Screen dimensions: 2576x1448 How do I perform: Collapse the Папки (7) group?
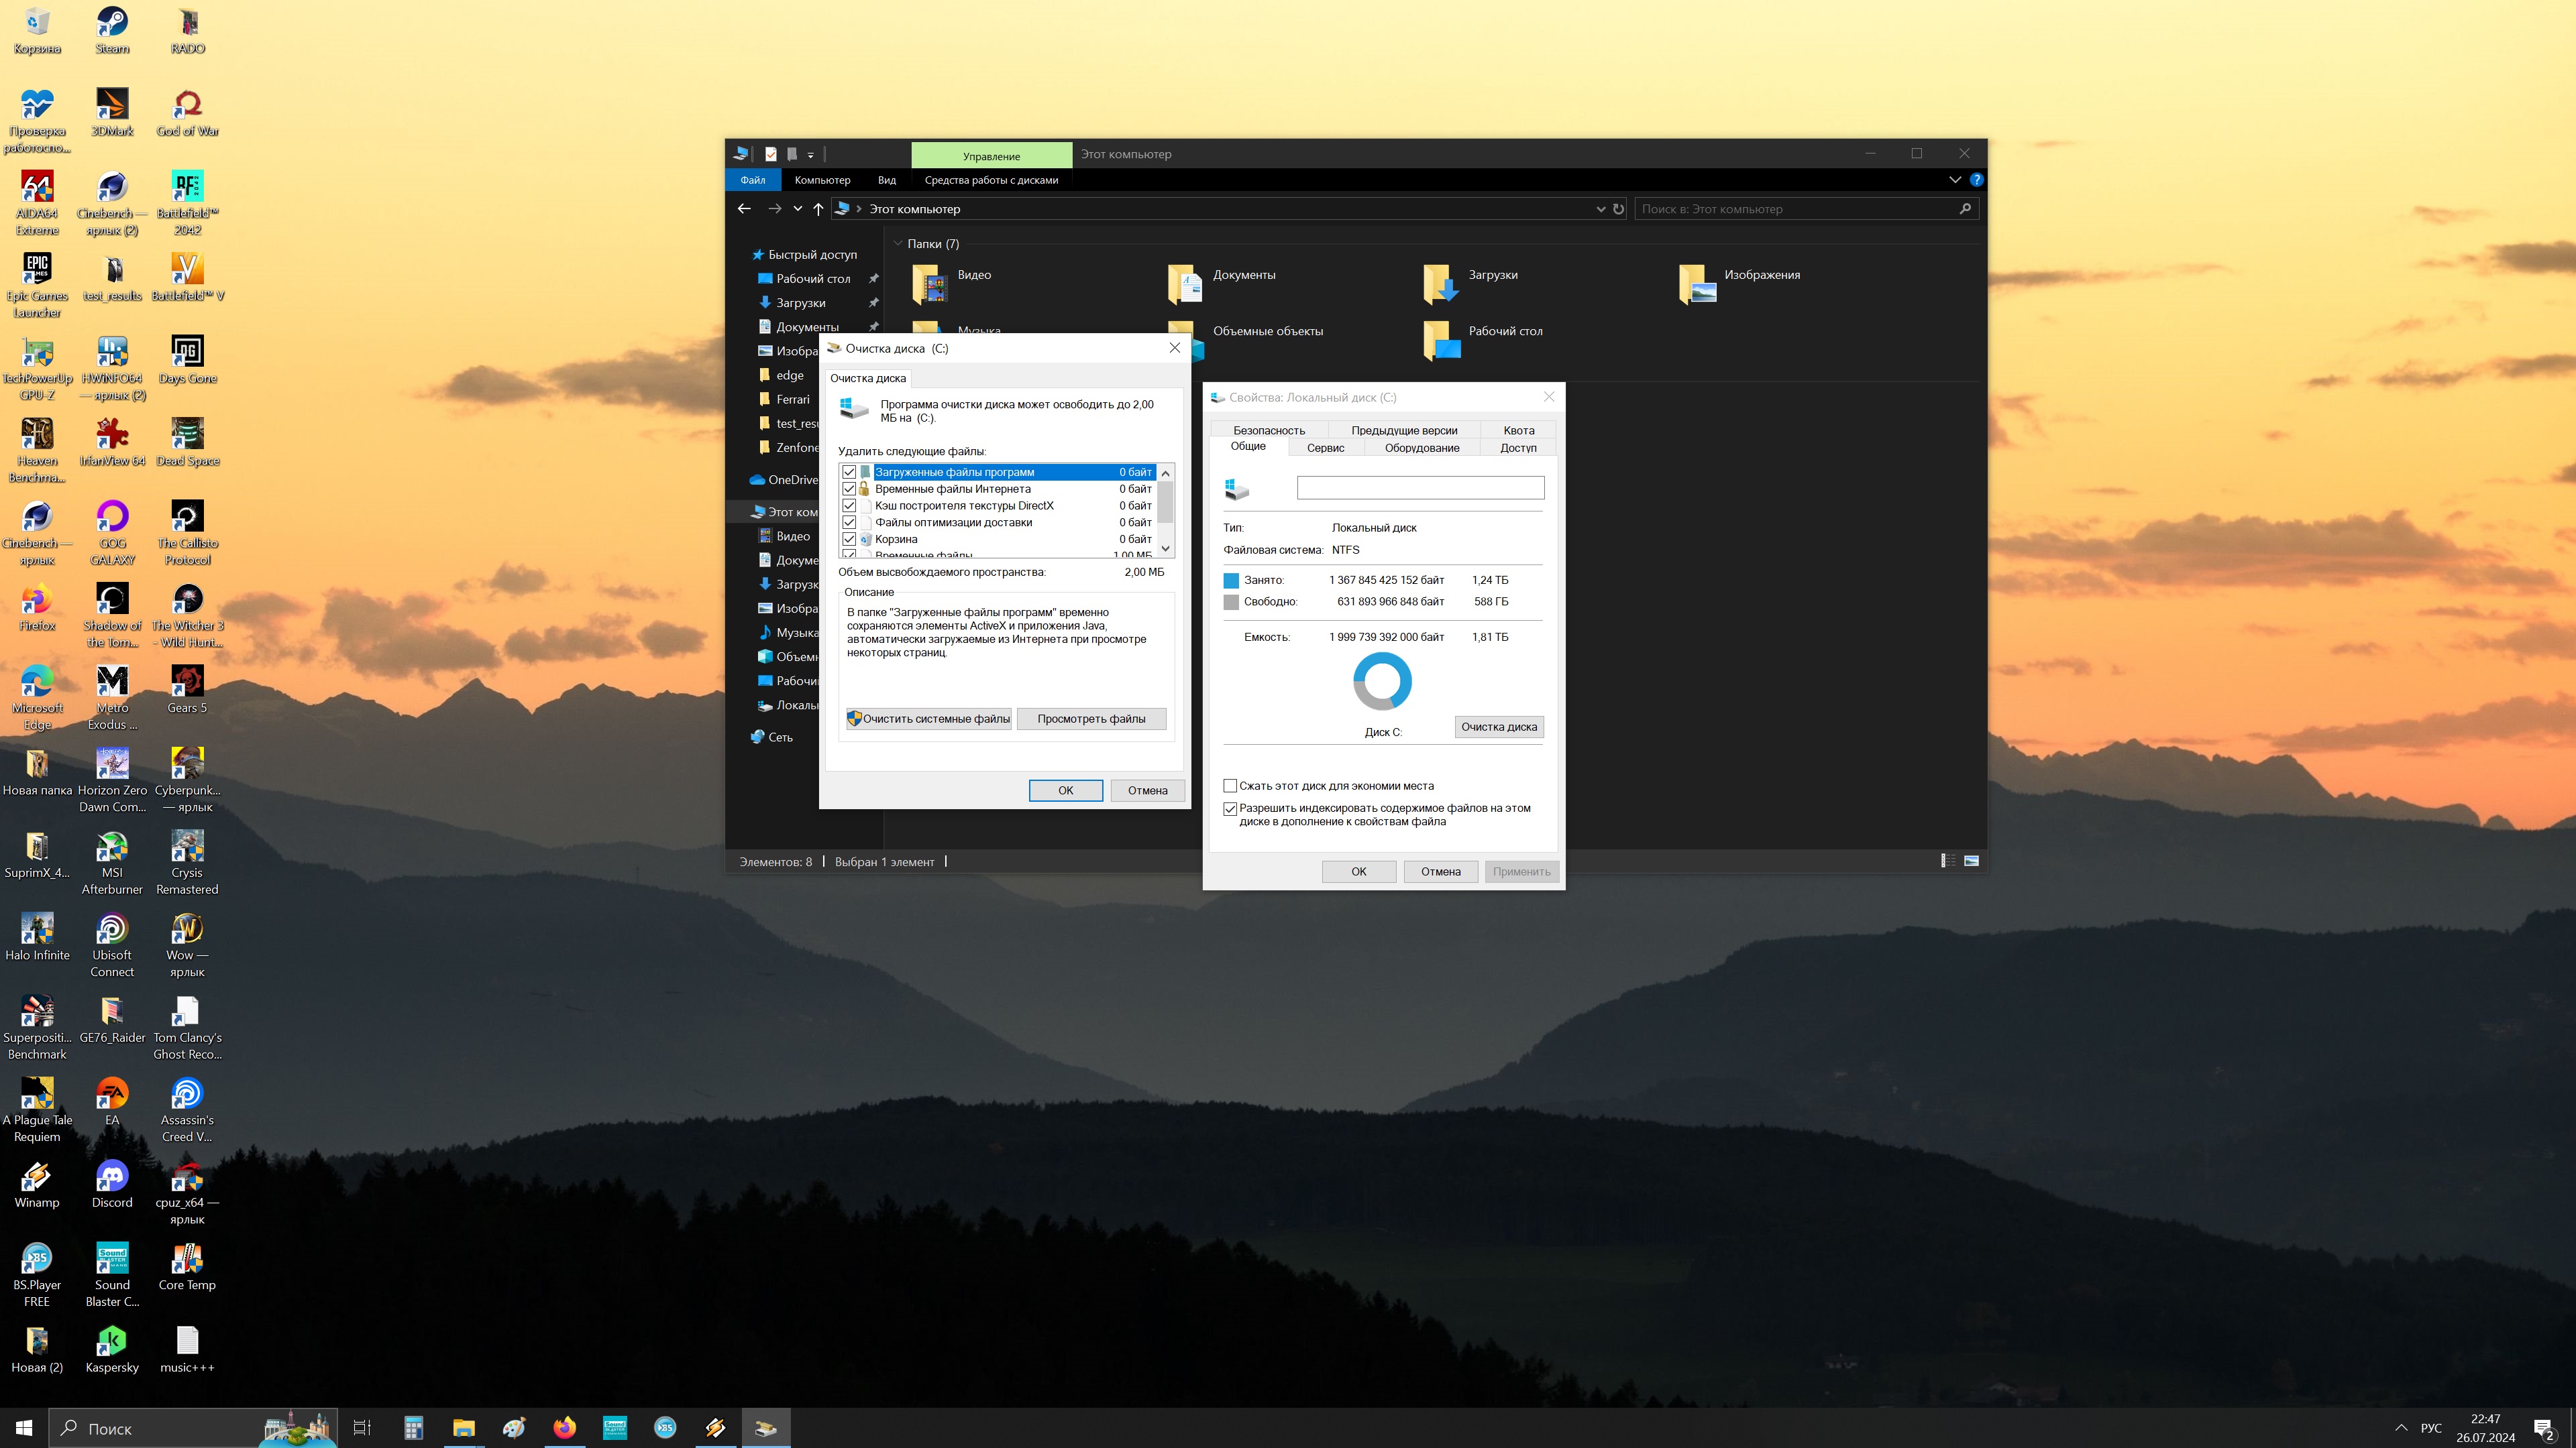pos(898,244)
